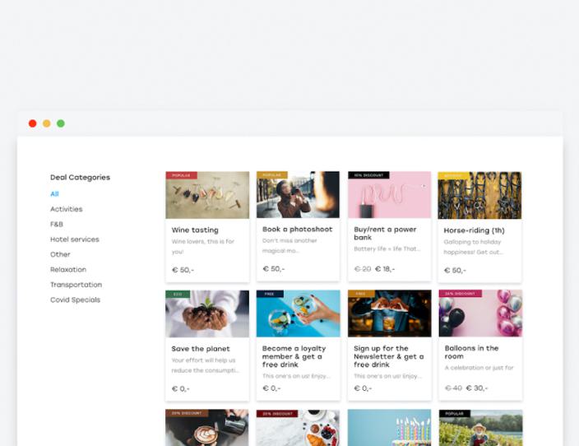The height and width of the screenshot is (446, 579).
Task: Show Relaxation deals
Action: point(67,269)
